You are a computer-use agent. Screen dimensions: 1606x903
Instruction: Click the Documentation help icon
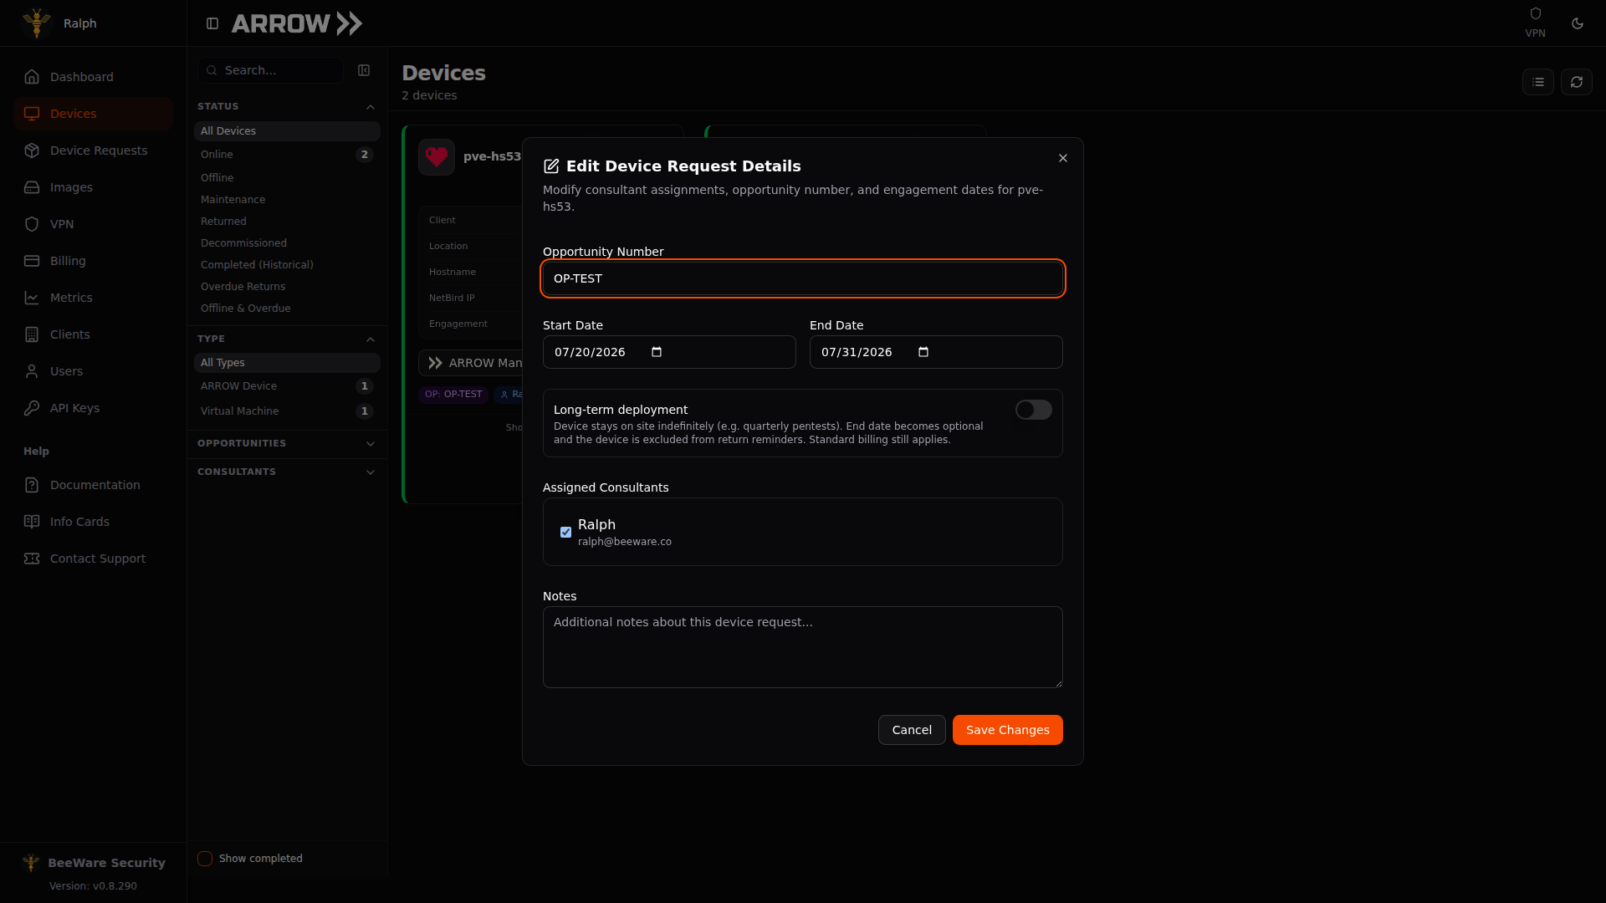pos(32,485)
